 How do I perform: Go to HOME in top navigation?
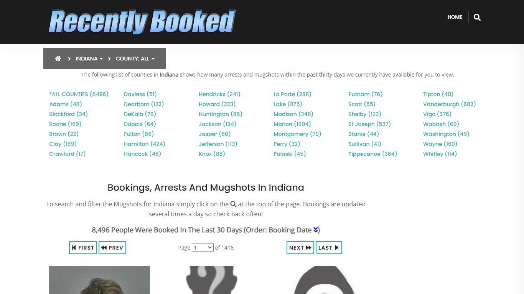455,17
